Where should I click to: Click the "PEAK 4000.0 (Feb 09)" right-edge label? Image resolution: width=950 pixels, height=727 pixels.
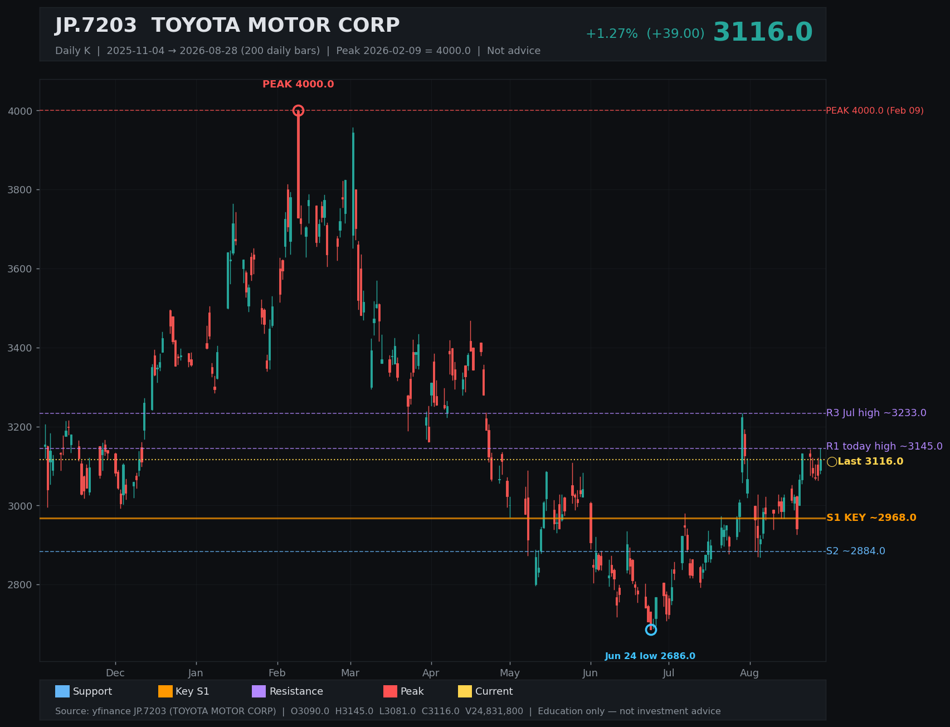point(875,111)
